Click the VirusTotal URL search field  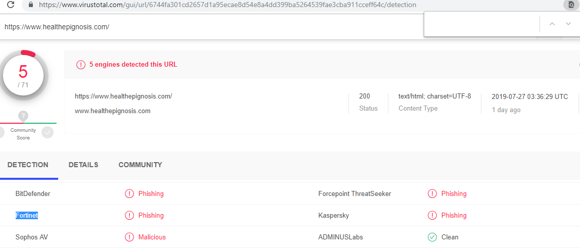[211, 27]
